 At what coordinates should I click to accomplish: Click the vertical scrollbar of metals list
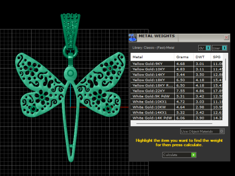(x=226, y=69)
